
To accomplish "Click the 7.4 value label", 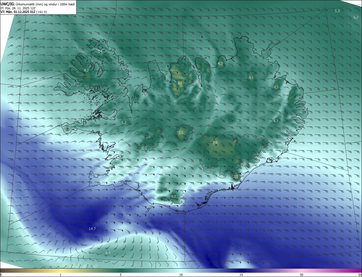I will tap(100, 51).
